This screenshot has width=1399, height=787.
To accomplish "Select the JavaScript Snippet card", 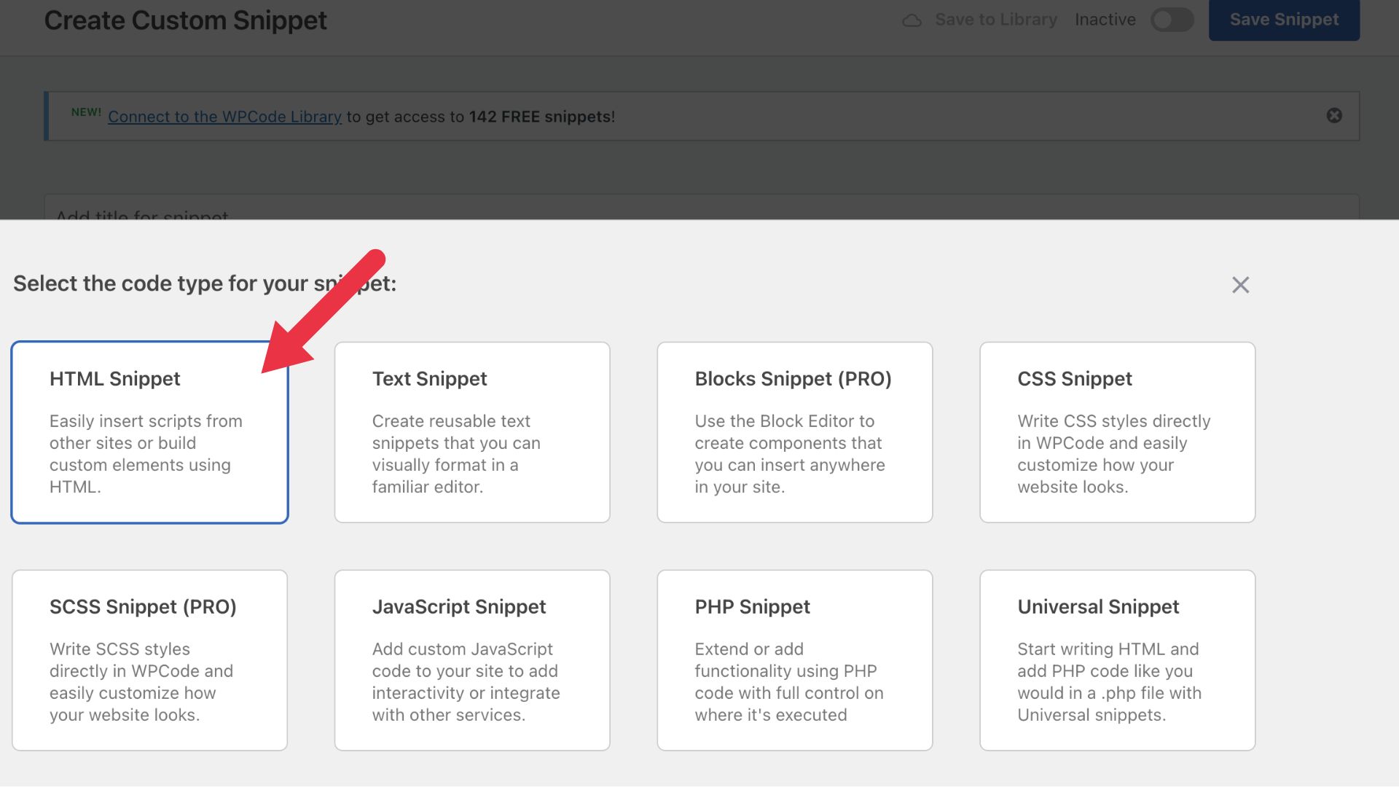I will pyautogui.click(x=472, y=660).
